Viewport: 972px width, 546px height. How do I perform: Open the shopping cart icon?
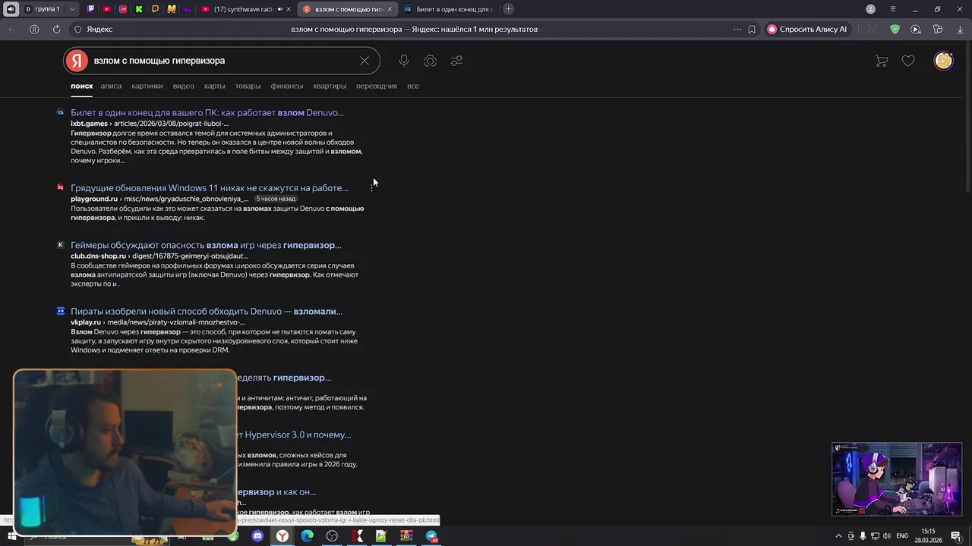(x=882, y=61)
